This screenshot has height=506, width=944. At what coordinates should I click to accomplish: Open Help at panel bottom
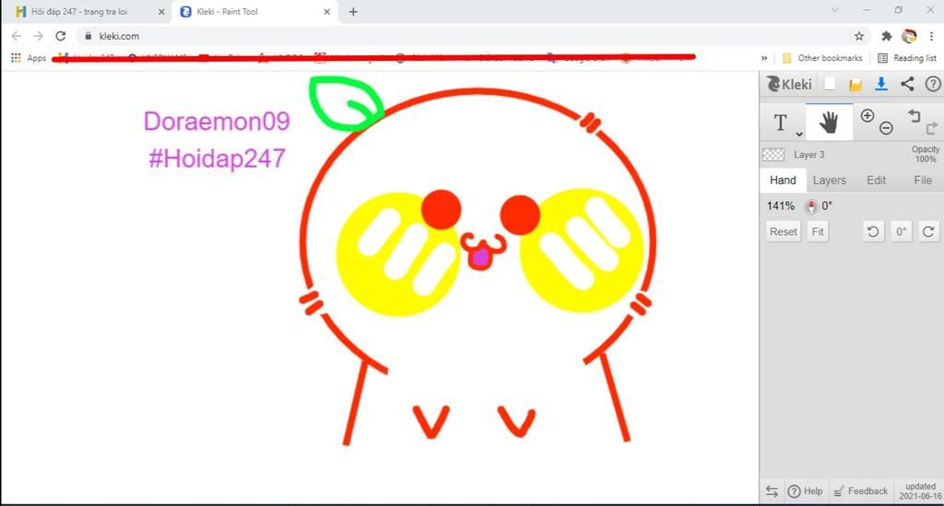tap(806, 491)
